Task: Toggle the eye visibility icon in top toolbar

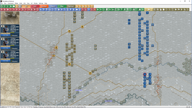Action: point(11,6)
